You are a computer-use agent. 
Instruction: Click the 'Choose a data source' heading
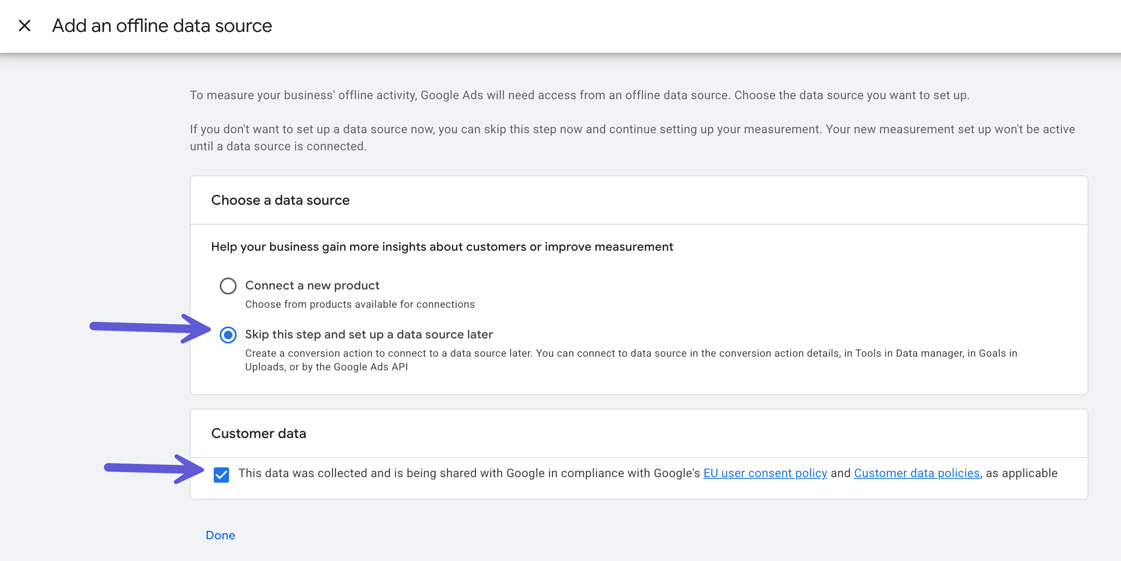280,200
